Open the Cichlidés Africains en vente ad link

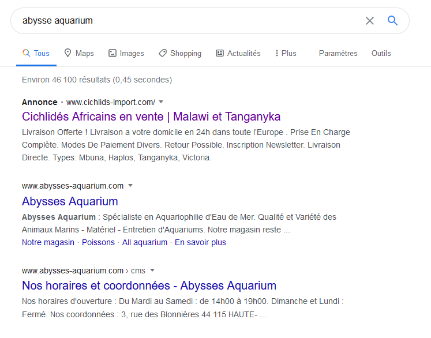pos(151,117)
